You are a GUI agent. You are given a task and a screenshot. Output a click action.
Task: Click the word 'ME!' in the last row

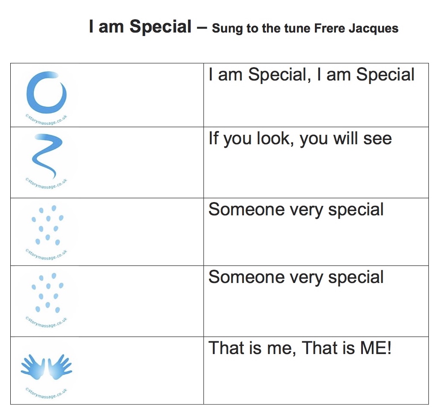376,348
